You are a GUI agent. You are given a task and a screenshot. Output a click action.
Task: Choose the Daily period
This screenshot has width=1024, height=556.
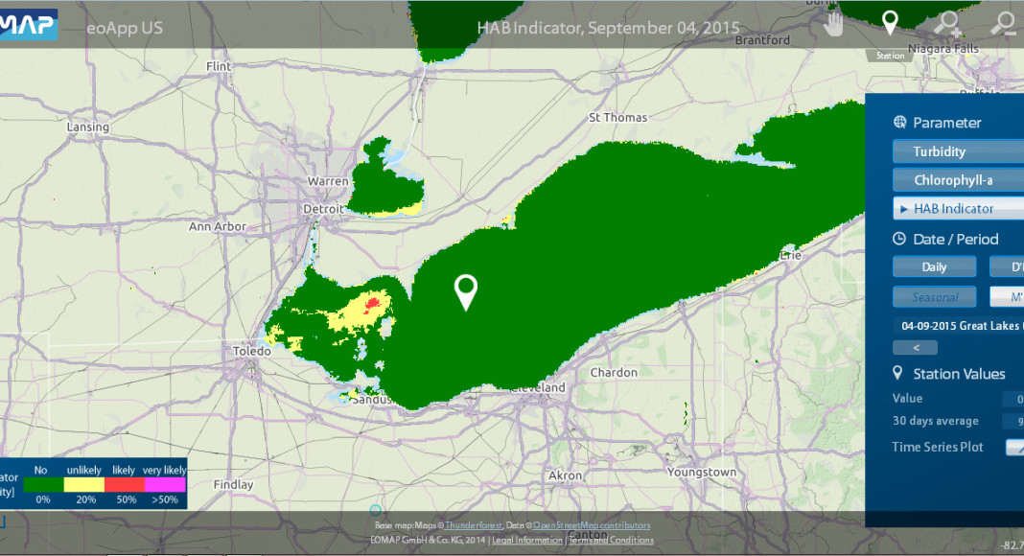934,267
